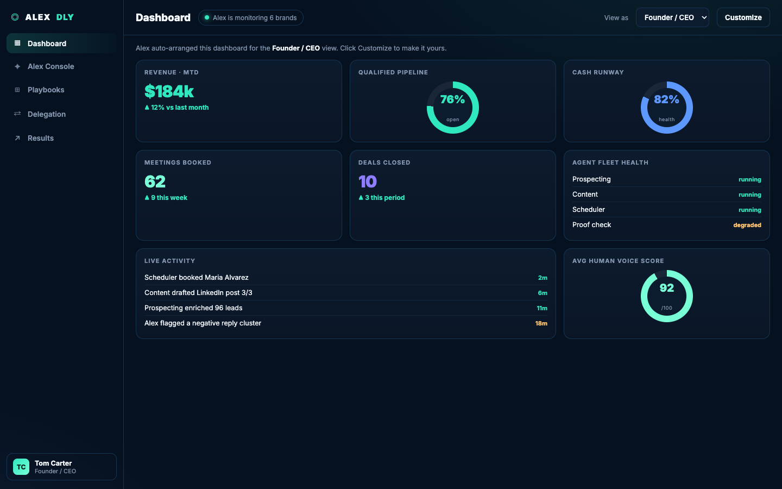Image resolution: width=782 pixels, height=489 pixels.
Task: Go to Playbooks in the sidebar
Action: pyautogui.click(x=61, y=90)
